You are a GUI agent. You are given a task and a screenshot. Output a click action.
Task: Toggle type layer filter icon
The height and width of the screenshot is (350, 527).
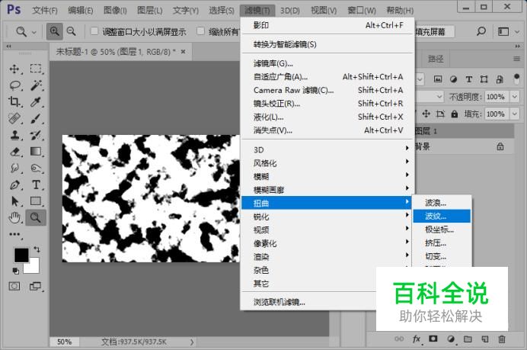(x=468, y=79)
